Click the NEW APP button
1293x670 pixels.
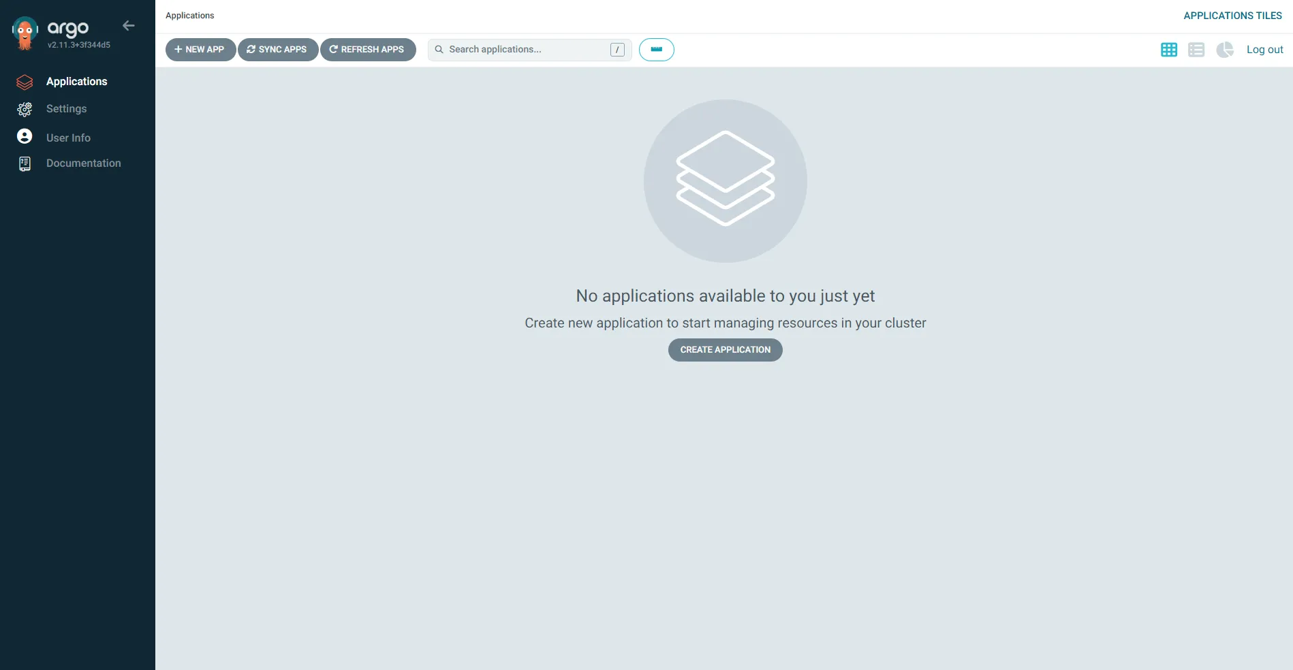[200, 49]
